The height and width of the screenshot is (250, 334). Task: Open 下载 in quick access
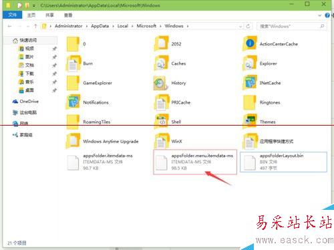point(27,74)
